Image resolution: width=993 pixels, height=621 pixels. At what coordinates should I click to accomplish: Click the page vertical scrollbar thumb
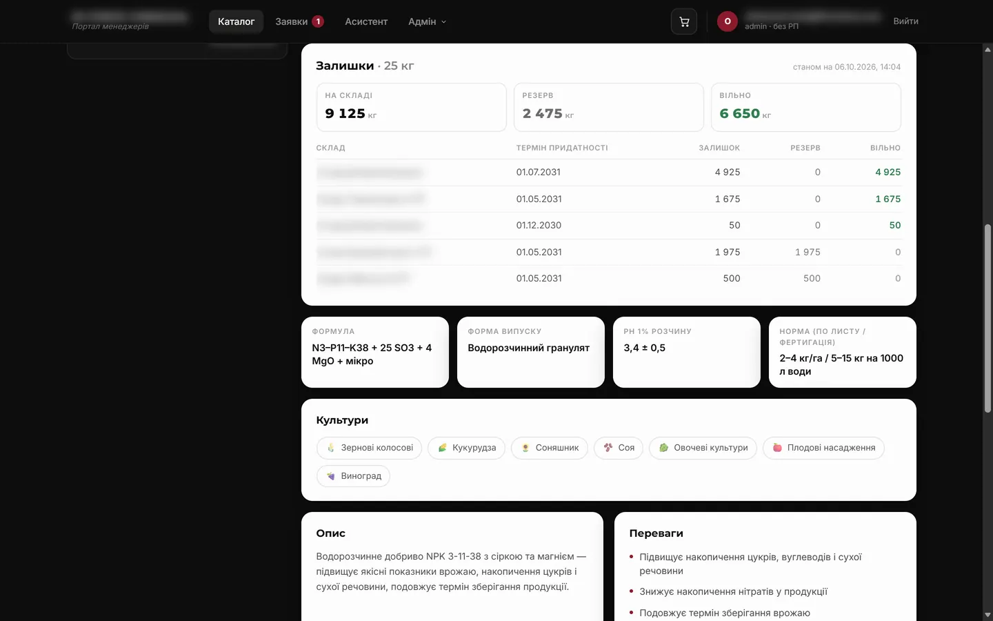[987, 319]
